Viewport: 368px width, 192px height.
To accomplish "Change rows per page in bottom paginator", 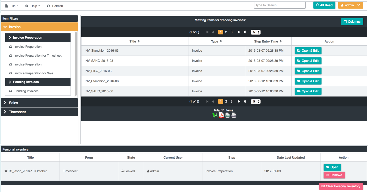I will pos(256,101).
